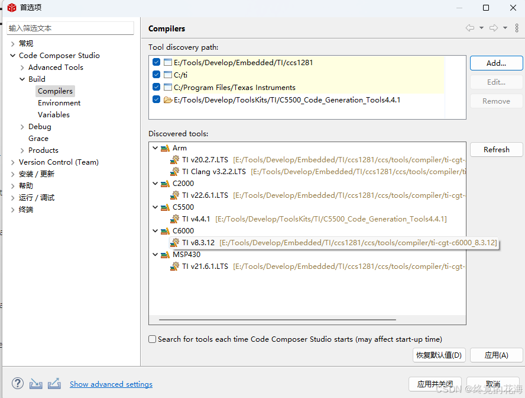525x398 pixels.
Task: Expand the 运行 / 调试 tree node
Action: 13,198
